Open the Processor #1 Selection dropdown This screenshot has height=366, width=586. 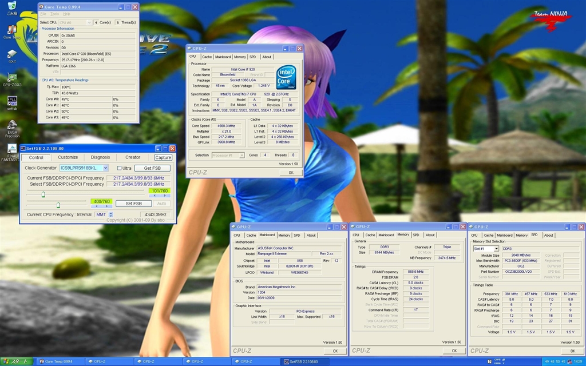point(241,156)
